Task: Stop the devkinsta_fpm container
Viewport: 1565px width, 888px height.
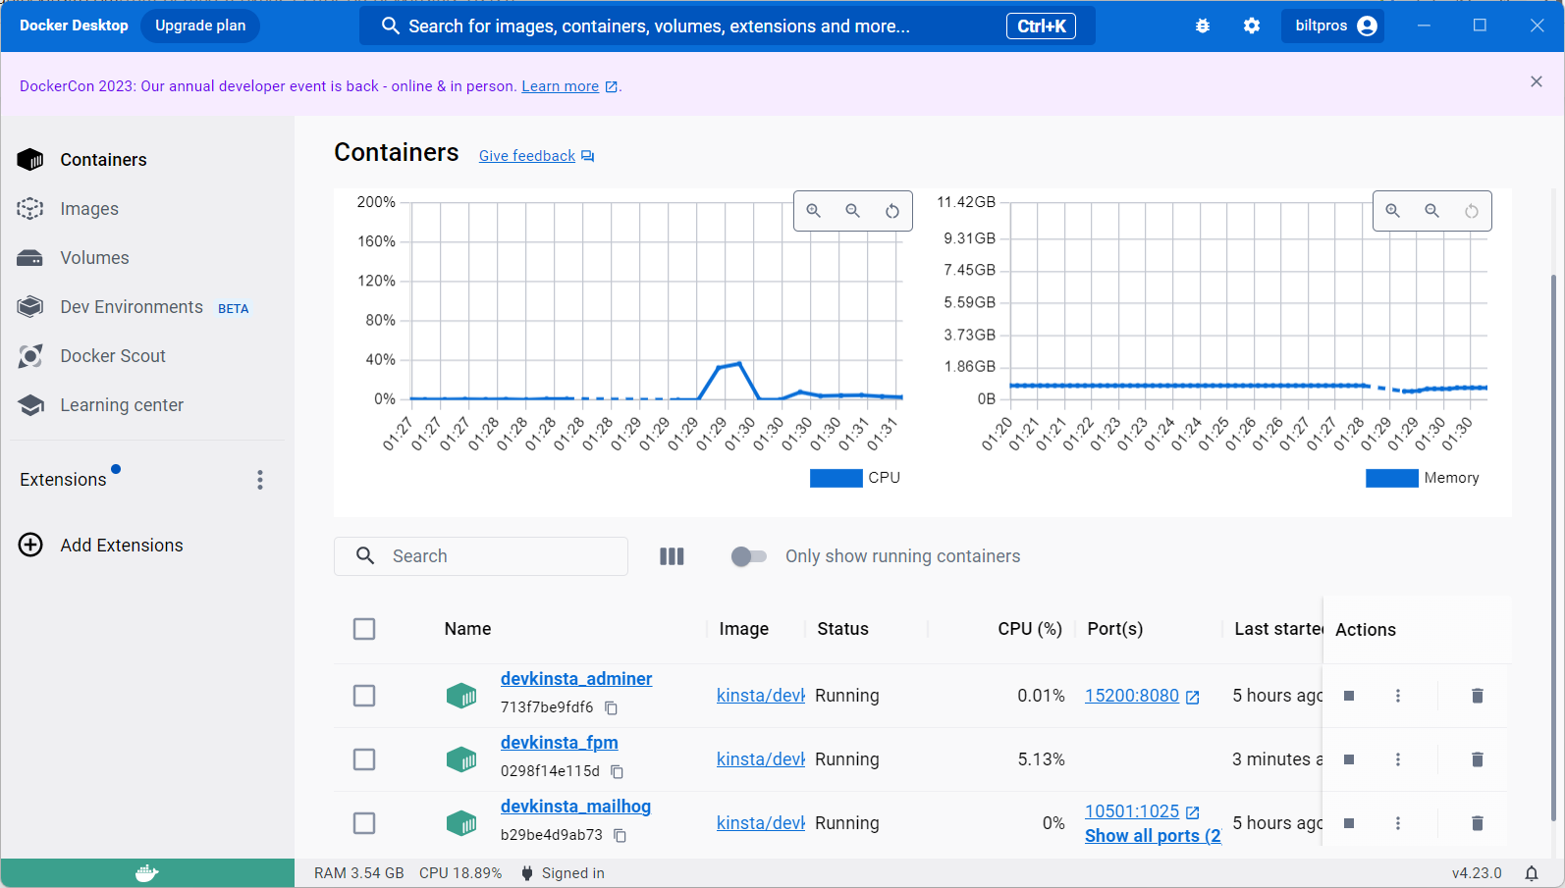Action: (x=1349, y=759)
